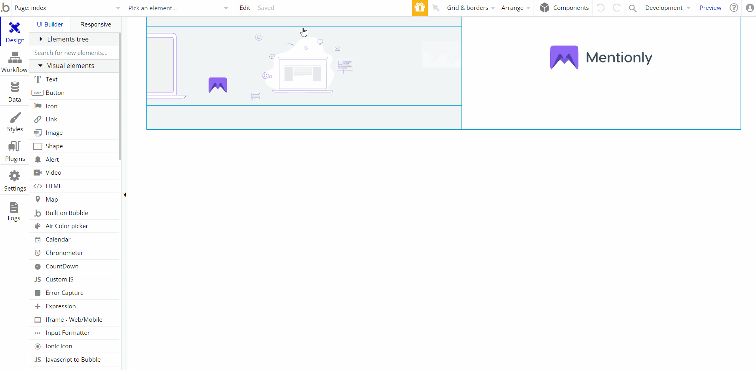Image resolution: width=756 pixels, height=370 pixels.
Task: Select the Custom JS element
Action: coord(74,279)
